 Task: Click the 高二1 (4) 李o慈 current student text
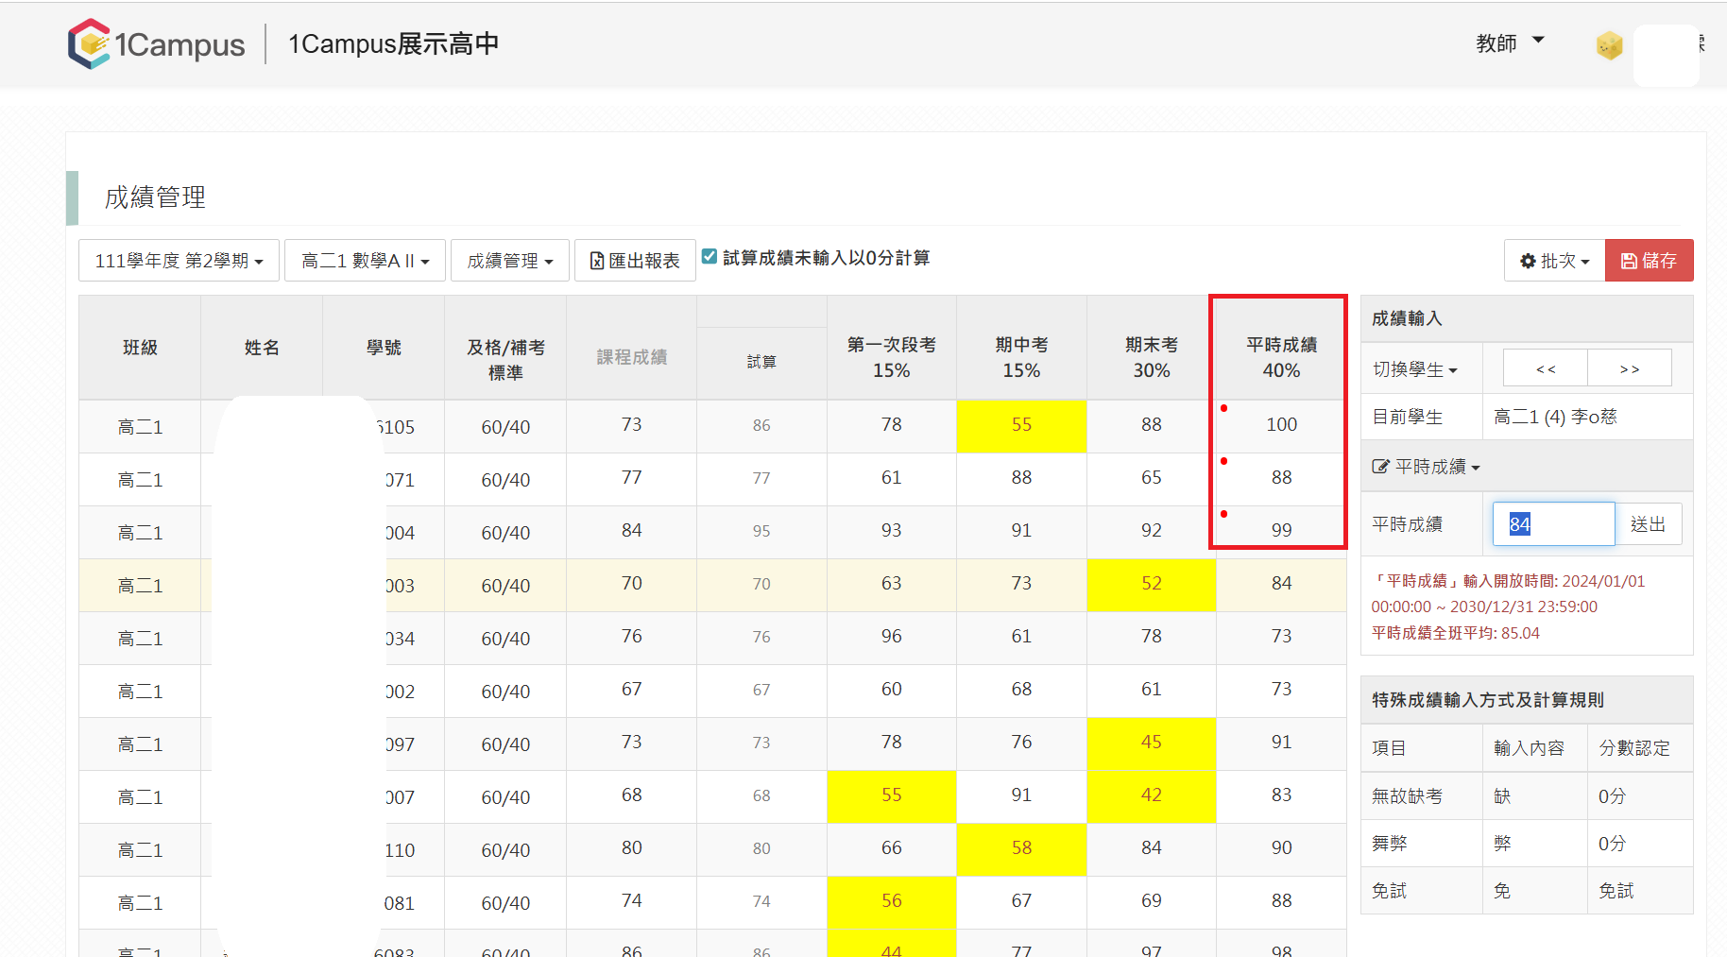click(x=1555, y=417)
